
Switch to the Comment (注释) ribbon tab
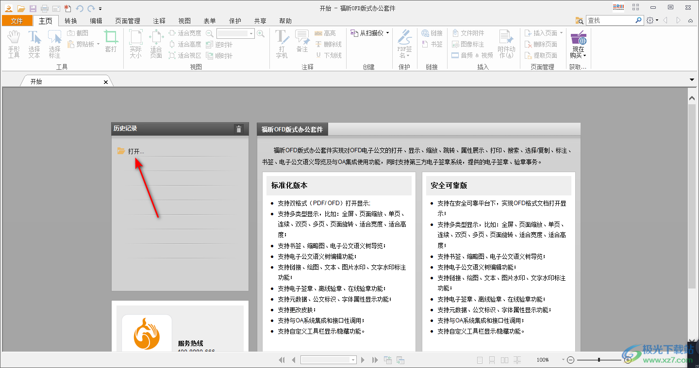159,21
